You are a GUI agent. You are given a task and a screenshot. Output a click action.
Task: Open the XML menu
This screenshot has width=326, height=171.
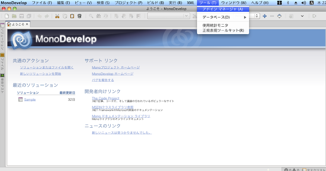pyautogui.click(x=191, y=3)
